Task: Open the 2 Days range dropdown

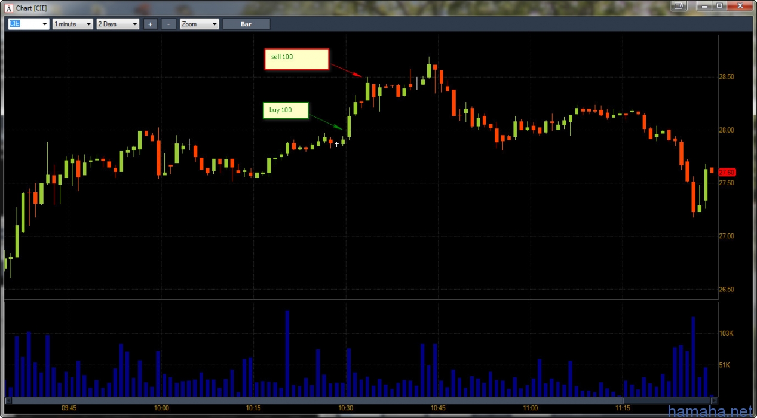Action: [x=118, y=24]
